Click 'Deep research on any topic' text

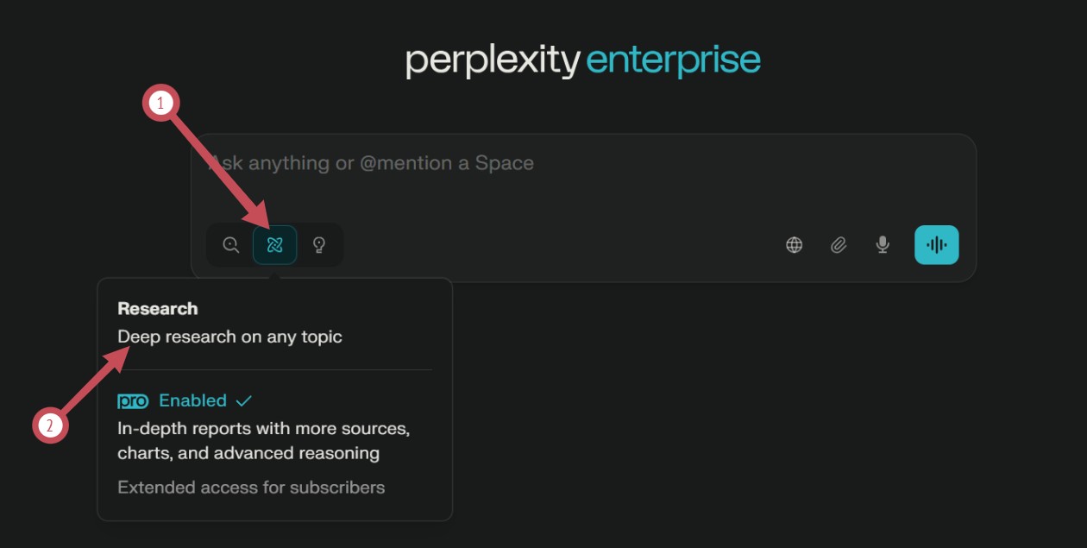click(x=230, y=337)
